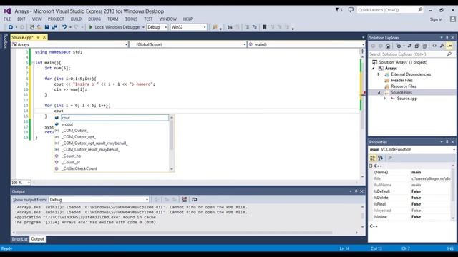Collapse the int main() code block
This screenshot has height=257, width=458.
point(33,63)
